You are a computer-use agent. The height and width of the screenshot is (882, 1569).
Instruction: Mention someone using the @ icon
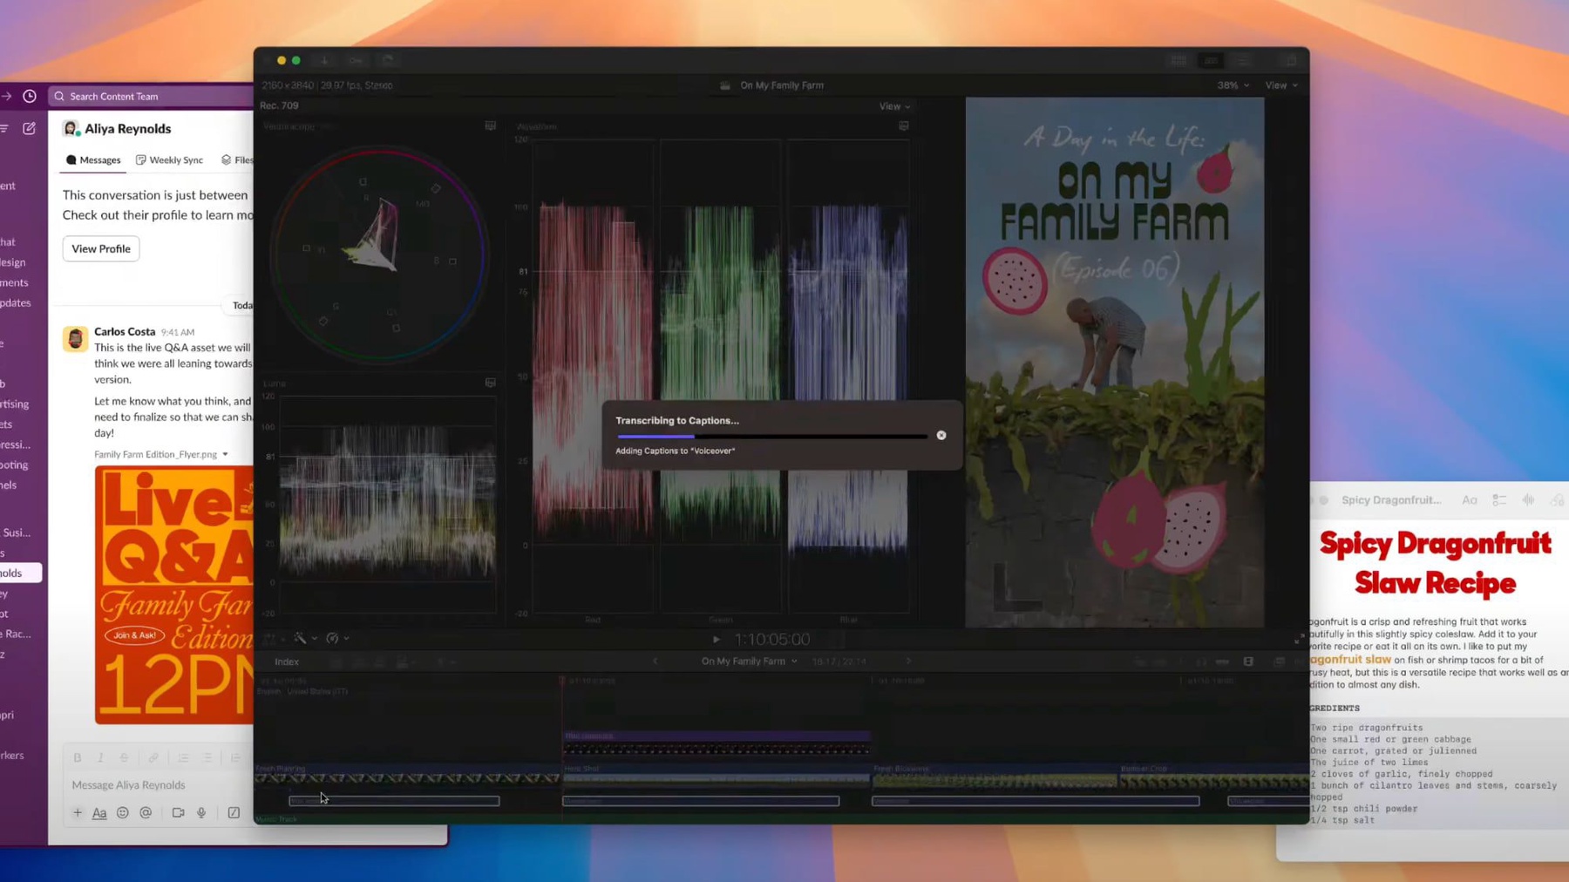(x=146, y=812)
